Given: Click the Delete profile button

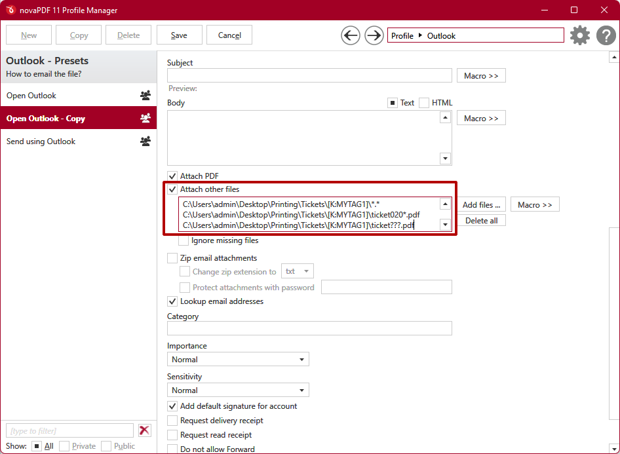Looking at the screenshot, I should point(128,35).
